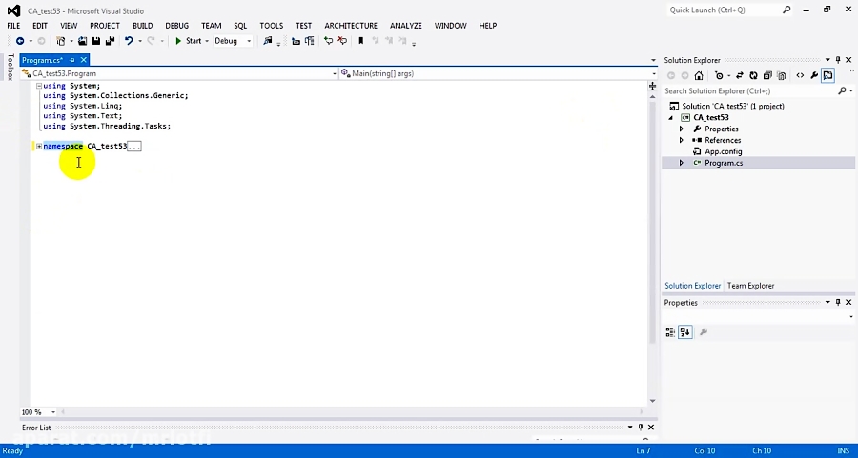Toggle Alphabetical sort in Properties panel
Viewport: 858px width, 458px height.
pyautogui.click(x=685, y=331)
